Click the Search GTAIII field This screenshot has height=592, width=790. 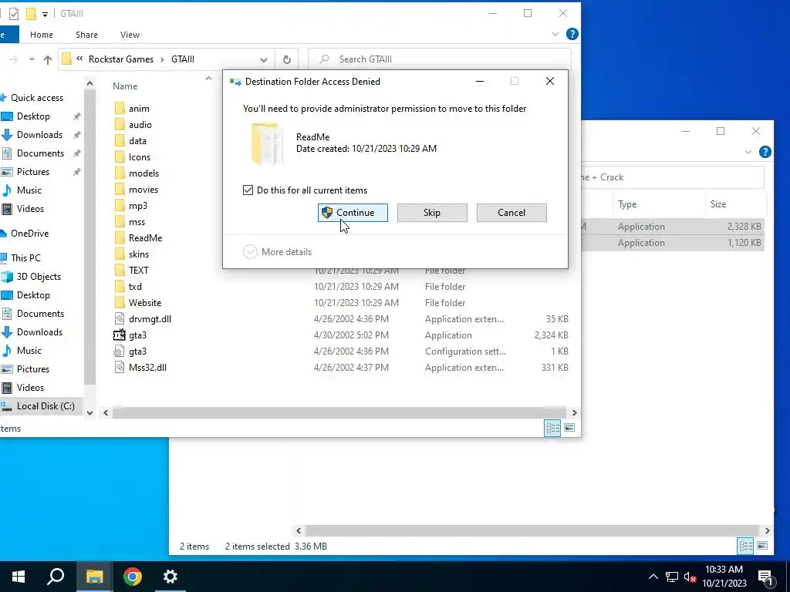(x=439, y=59)
